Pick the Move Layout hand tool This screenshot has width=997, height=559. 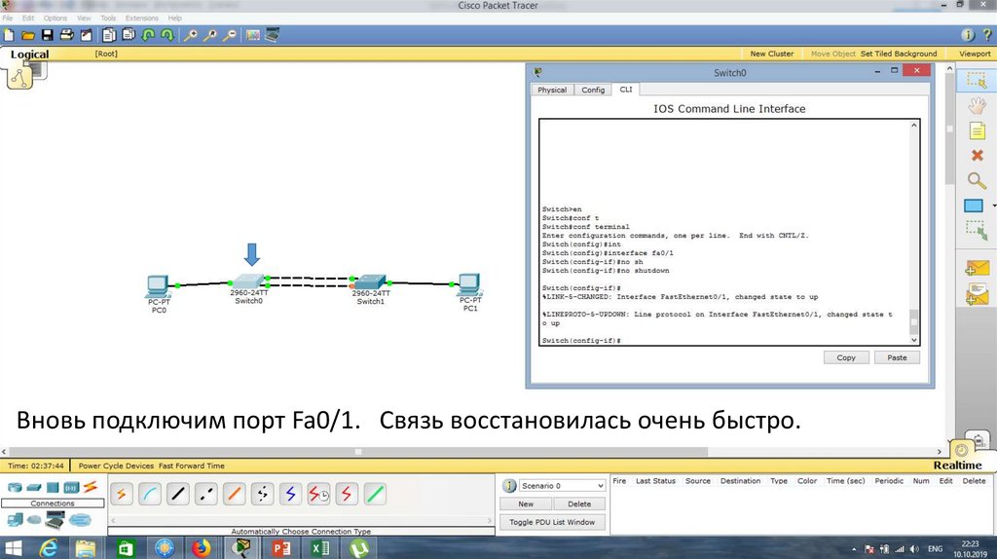pos(977,105)
